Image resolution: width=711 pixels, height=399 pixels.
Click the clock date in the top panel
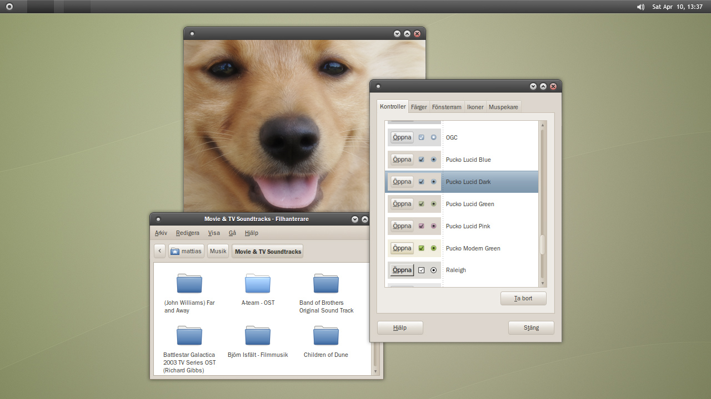click(x=678, y=7)
